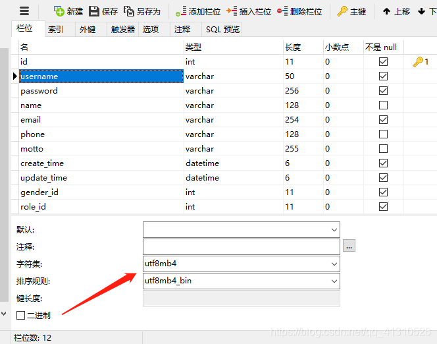
Task: Open the 排序规则 utf8mb4_bin dropdown
Action: (x=334, y=281)
